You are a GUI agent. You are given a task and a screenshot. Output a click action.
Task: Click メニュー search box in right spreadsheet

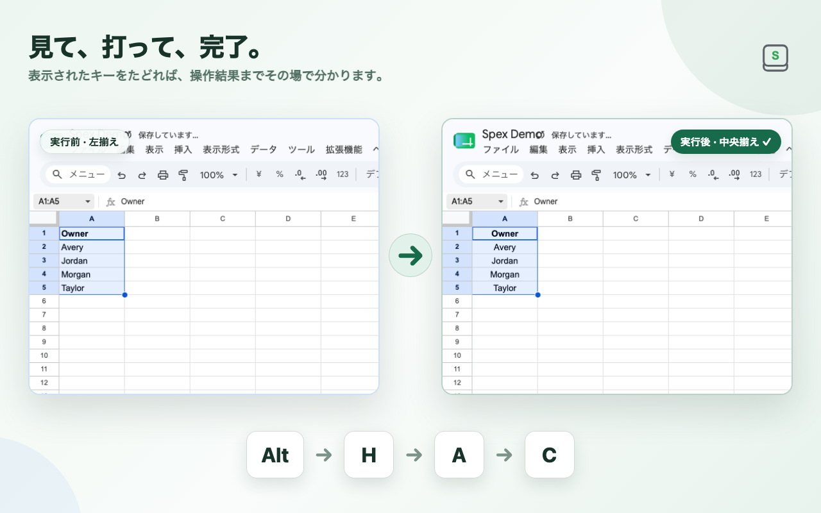[491, 174]
